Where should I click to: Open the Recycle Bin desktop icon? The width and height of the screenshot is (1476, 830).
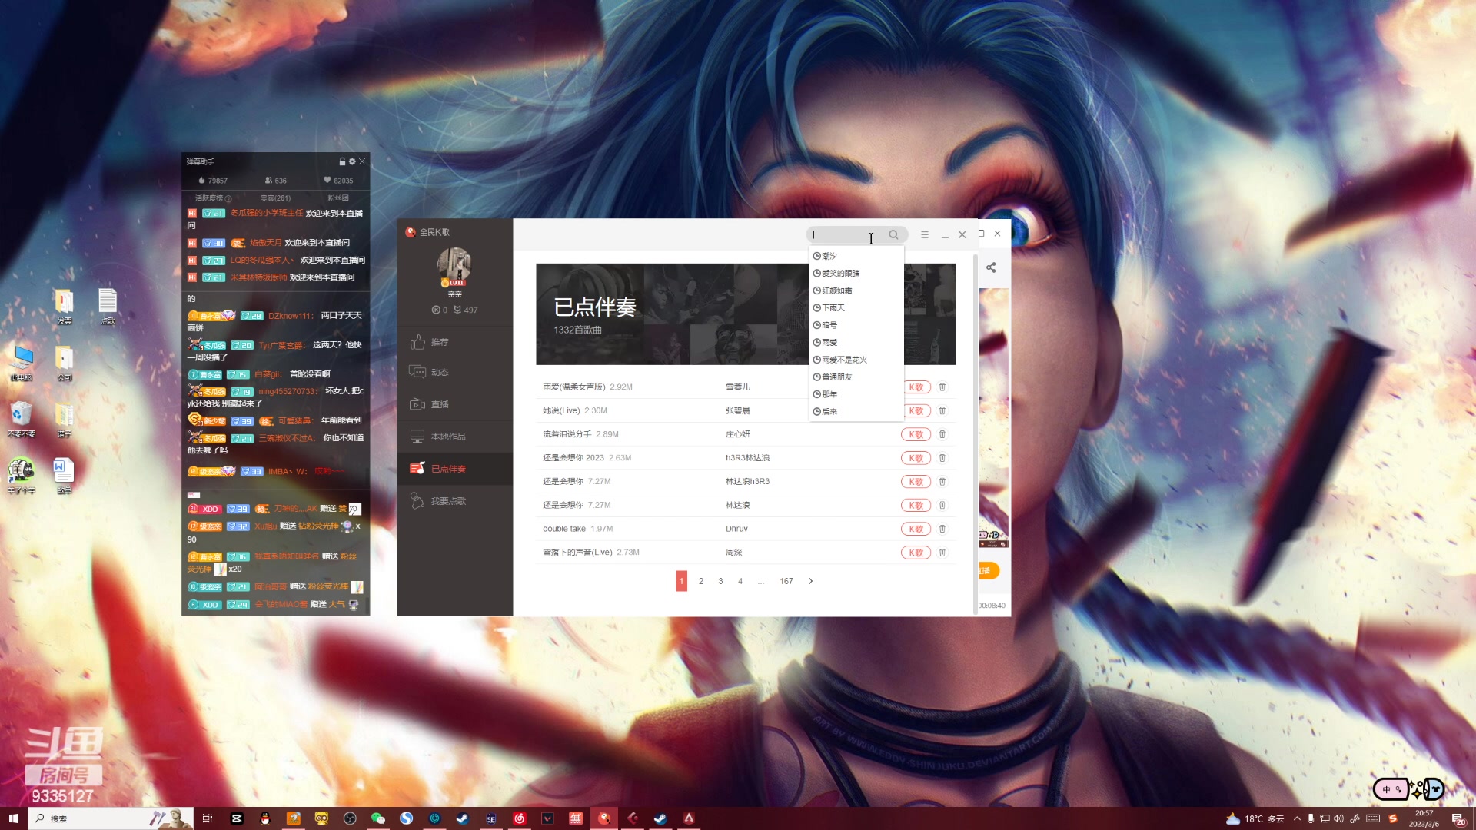click(x=21, y=419)
